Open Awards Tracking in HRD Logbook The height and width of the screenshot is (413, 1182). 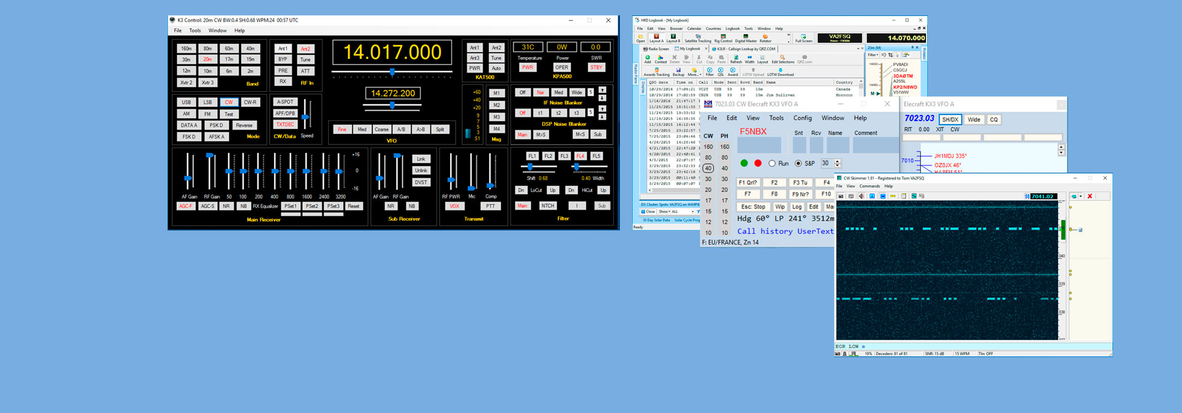[x=656, y=72]
